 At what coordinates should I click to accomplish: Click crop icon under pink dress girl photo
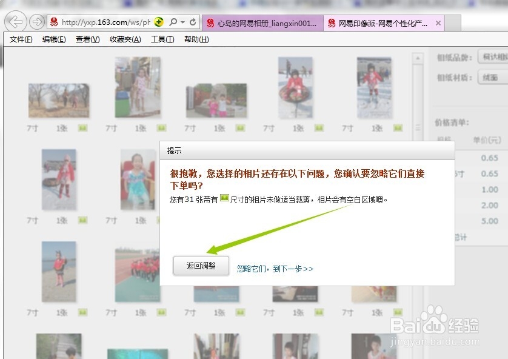point(161,128)
